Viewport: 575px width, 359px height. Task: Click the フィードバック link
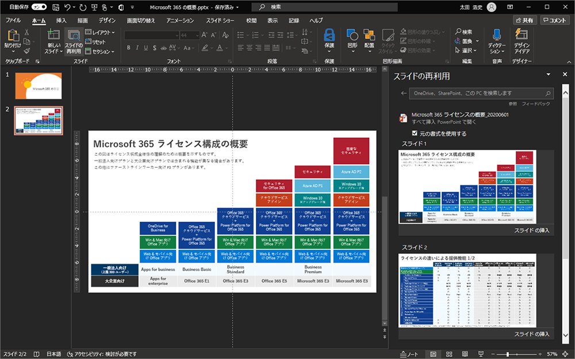536,104
